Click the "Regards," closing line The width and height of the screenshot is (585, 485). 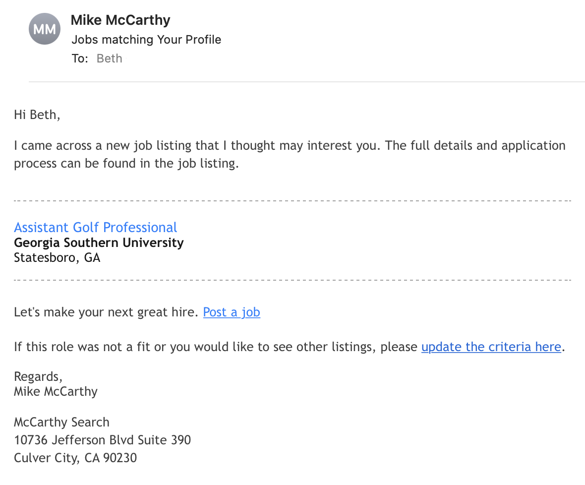point(38,376)
